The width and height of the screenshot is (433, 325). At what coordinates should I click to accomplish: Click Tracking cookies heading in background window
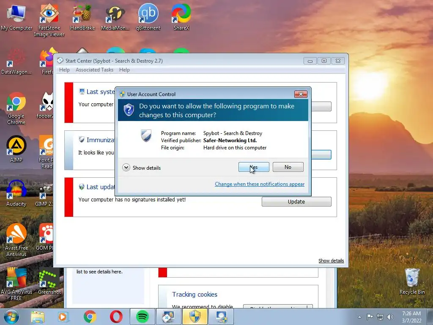tap(195, 295)
